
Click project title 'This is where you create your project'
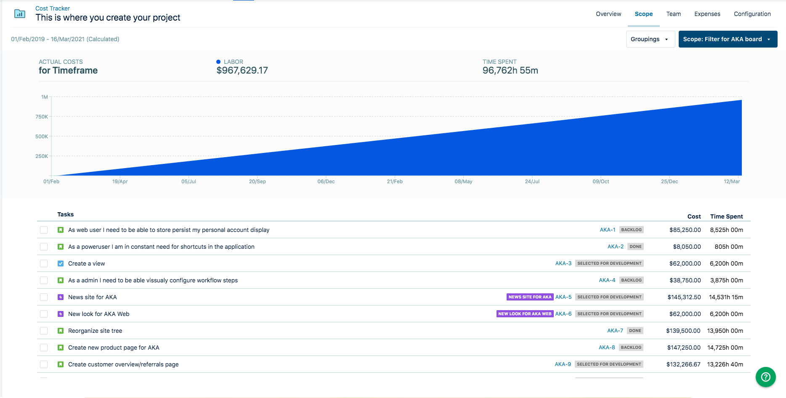(108, 18)
